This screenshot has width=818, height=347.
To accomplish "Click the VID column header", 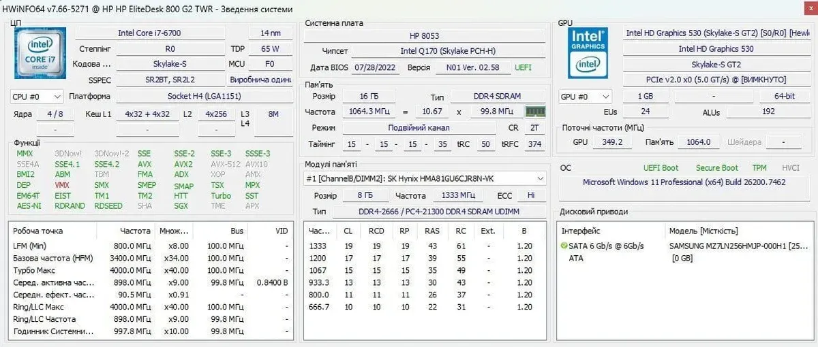I will coord(281,231).
